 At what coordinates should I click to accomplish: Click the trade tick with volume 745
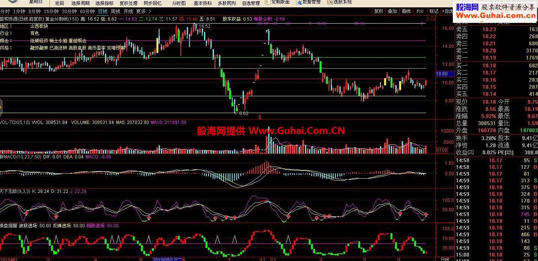tap(496, 214)
